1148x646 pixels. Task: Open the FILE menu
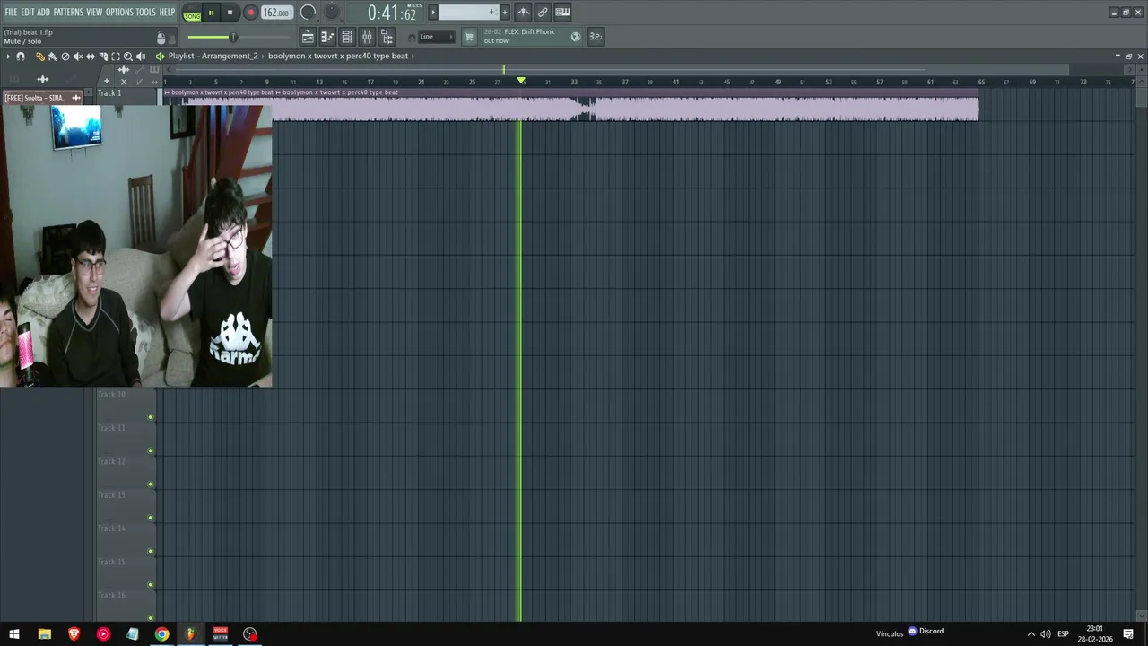coord(11,13)
